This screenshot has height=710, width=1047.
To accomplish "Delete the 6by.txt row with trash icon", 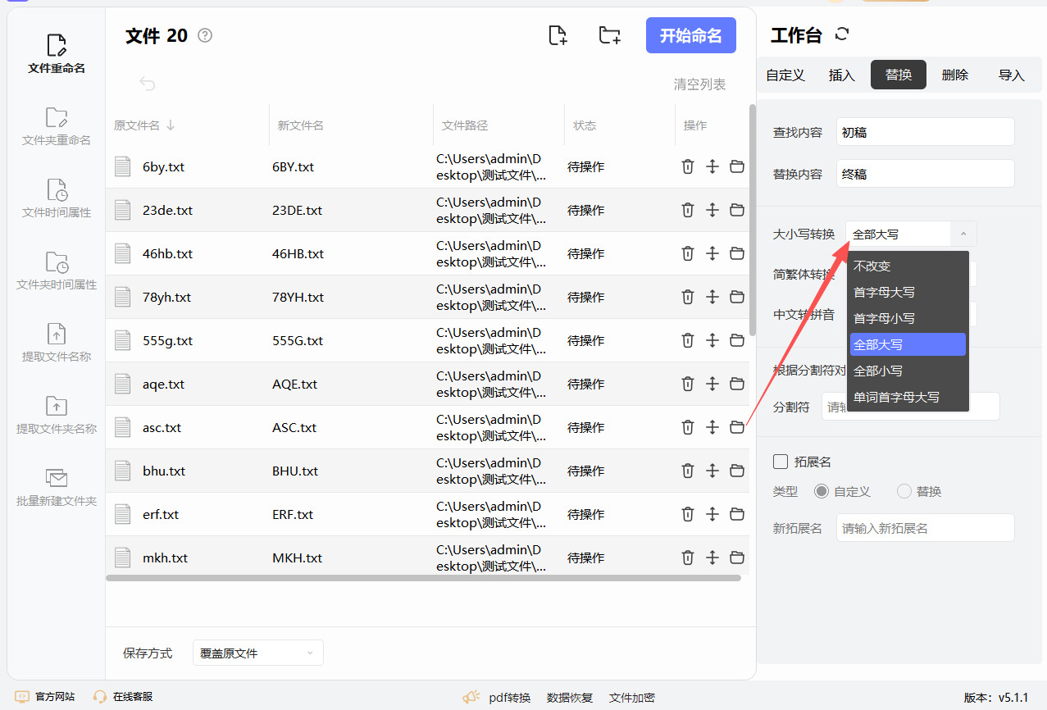I will [x=688, y=166].
